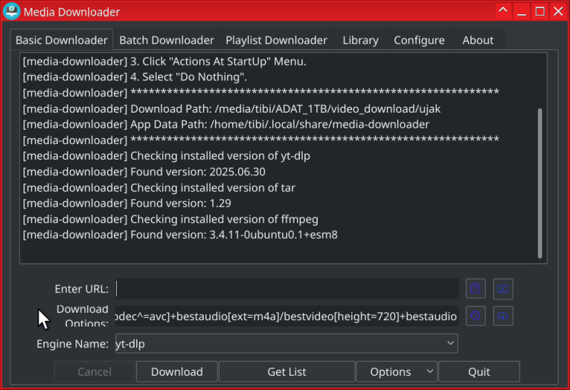The image size is (570, 390).
Task: Click the video icon beside the URL field
Action: click(x=503, y=289)
